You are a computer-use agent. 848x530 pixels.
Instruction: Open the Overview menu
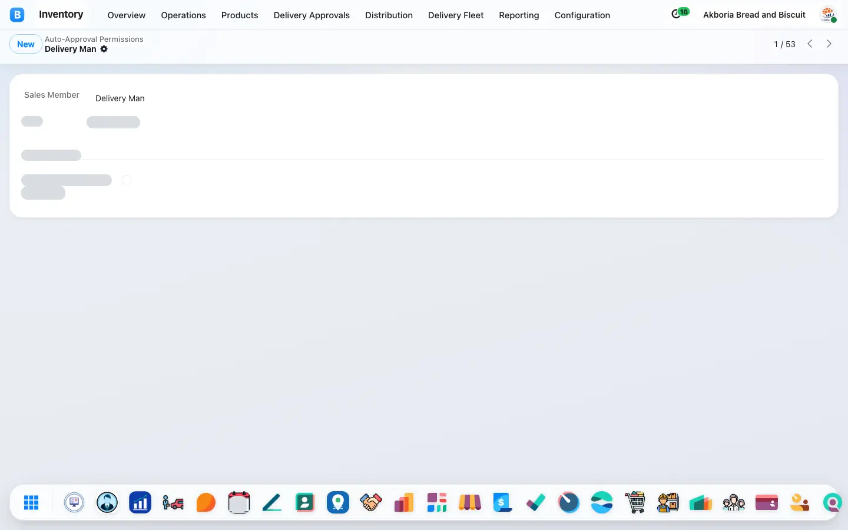click(126, 15)
